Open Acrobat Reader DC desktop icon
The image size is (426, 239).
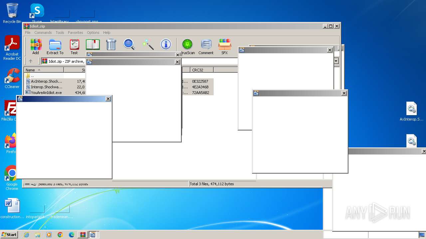coord(12,48)
